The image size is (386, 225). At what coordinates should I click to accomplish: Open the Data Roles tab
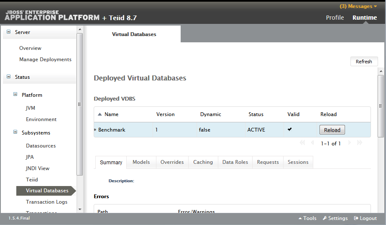point(235,162)
